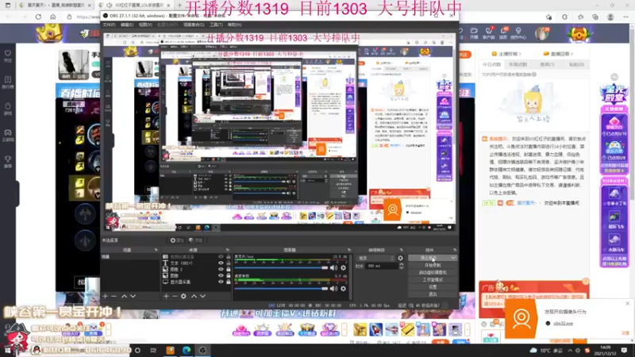The height and width of the screenshot is (357, 635).
Task: Mute the microphone/Aux audio channel
Action: 333,267
